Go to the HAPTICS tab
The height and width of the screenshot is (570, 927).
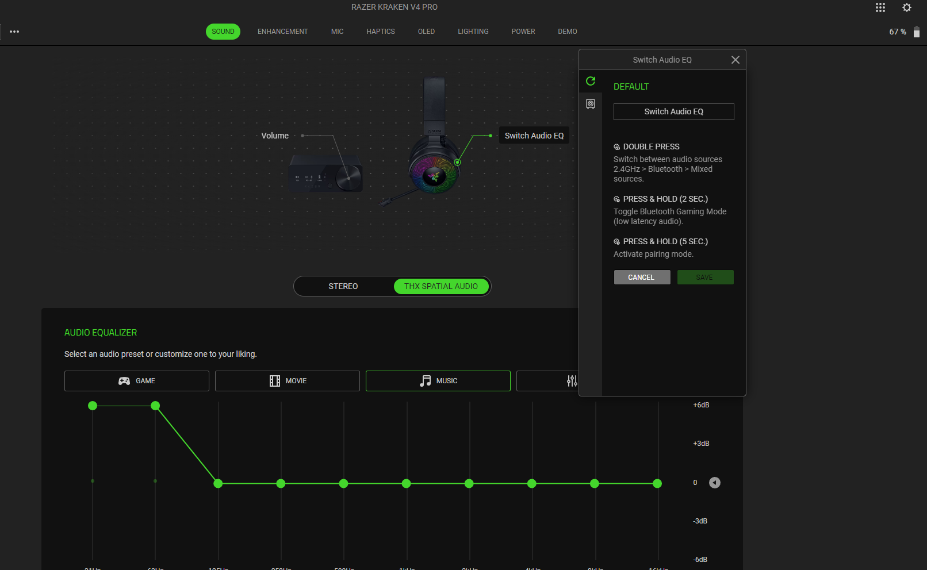[x=380, y=32]
